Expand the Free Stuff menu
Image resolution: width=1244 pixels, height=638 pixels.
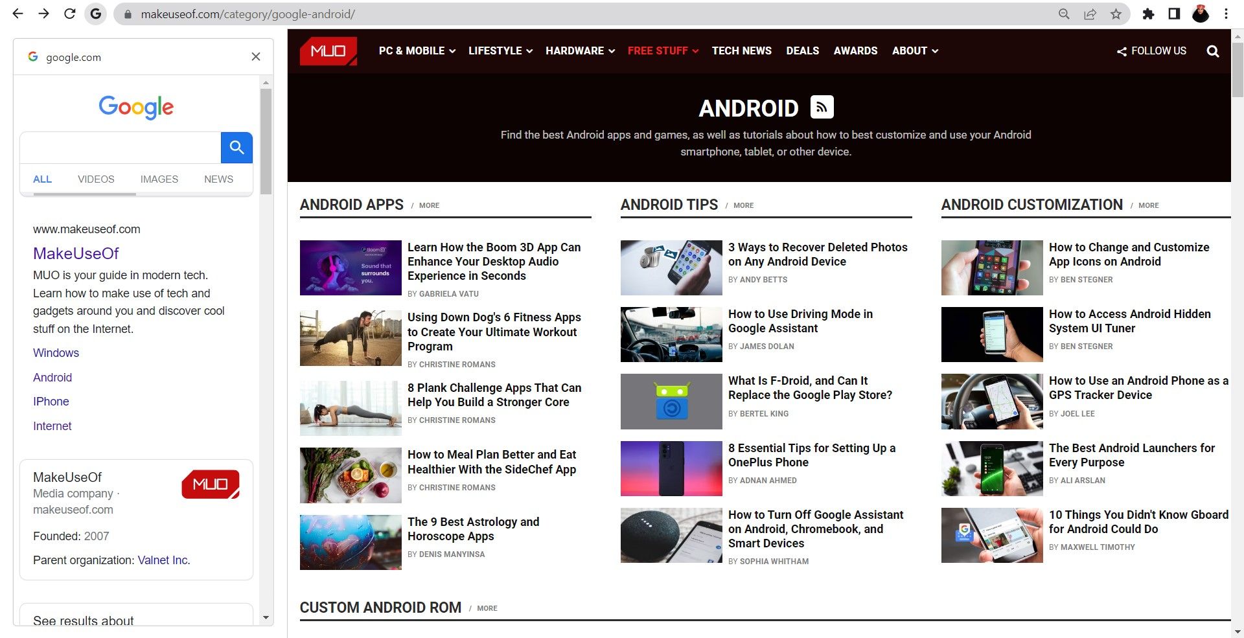coord(663,51)
